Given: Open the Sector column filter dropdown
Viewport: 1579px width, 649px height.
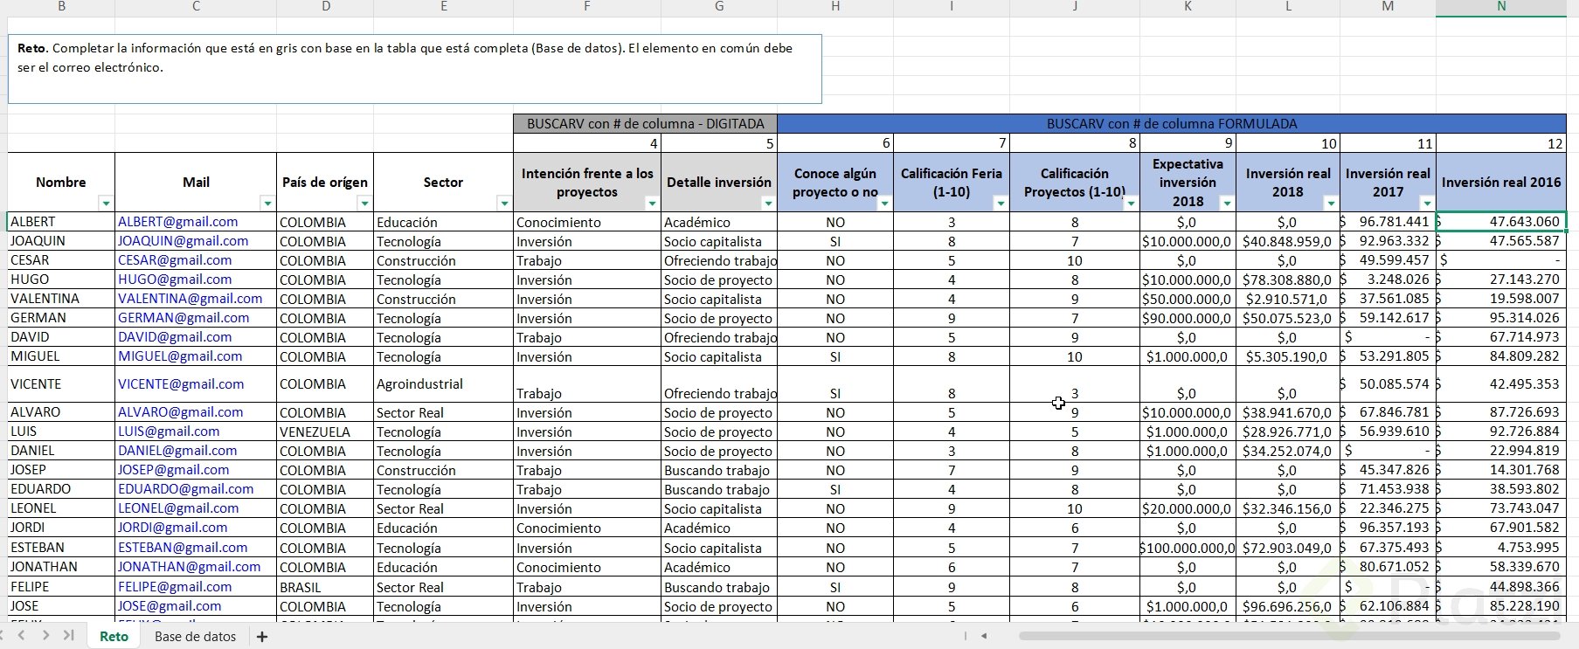Looking at the screenshot, I should pos(504,203).
